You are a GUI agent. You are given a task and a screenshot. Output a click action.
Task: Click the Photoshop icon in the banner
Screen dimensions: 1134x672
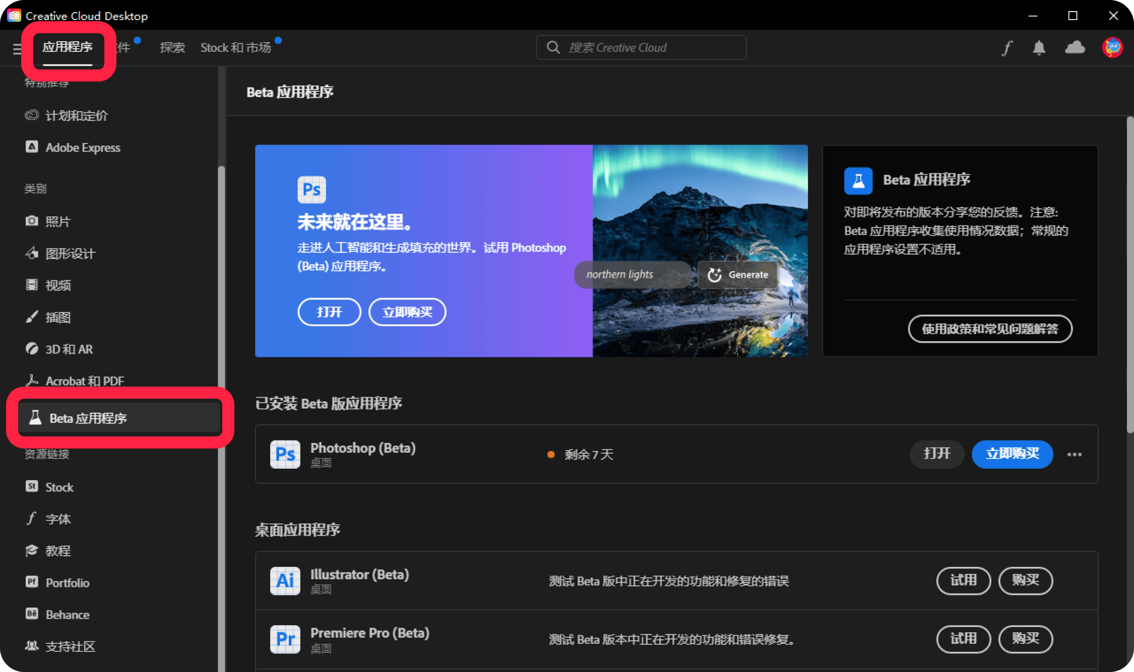click(311, 189)
